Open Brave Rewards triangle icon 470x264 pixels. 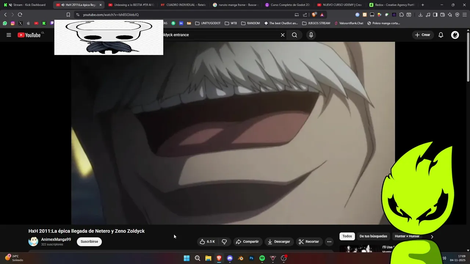tap(322, 15)
